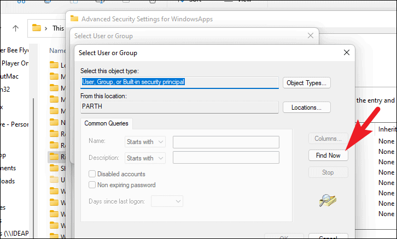This screenshot has width=397, height=239.
Task: Open the Downloads sidebar item
Action: [7, 181]
